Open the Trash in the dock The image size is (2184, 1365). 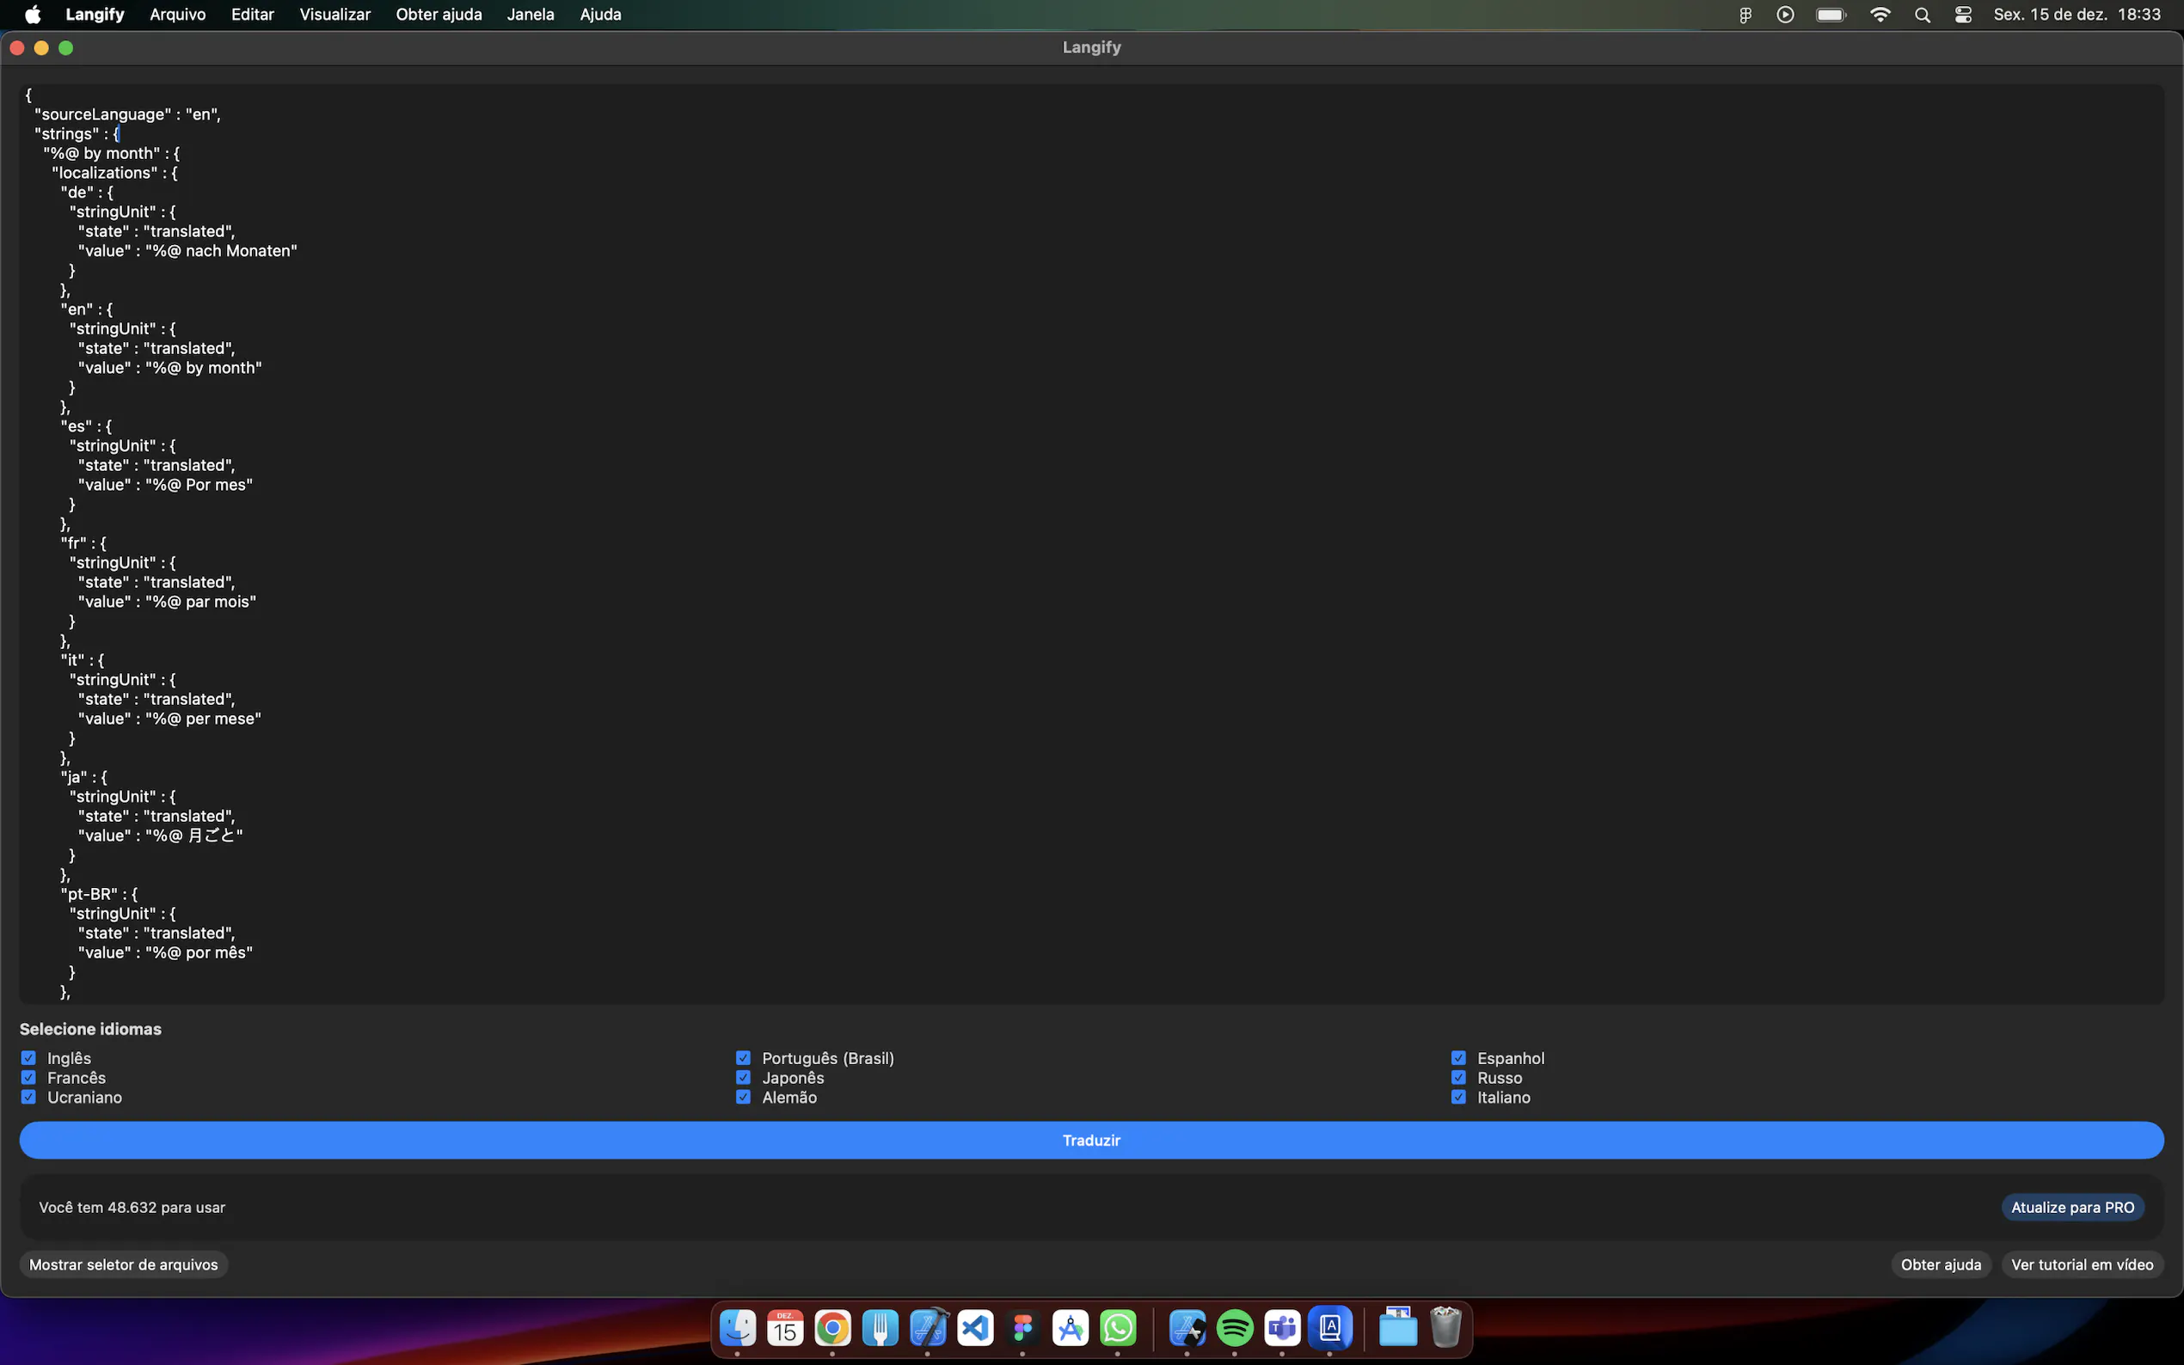1446,1328
